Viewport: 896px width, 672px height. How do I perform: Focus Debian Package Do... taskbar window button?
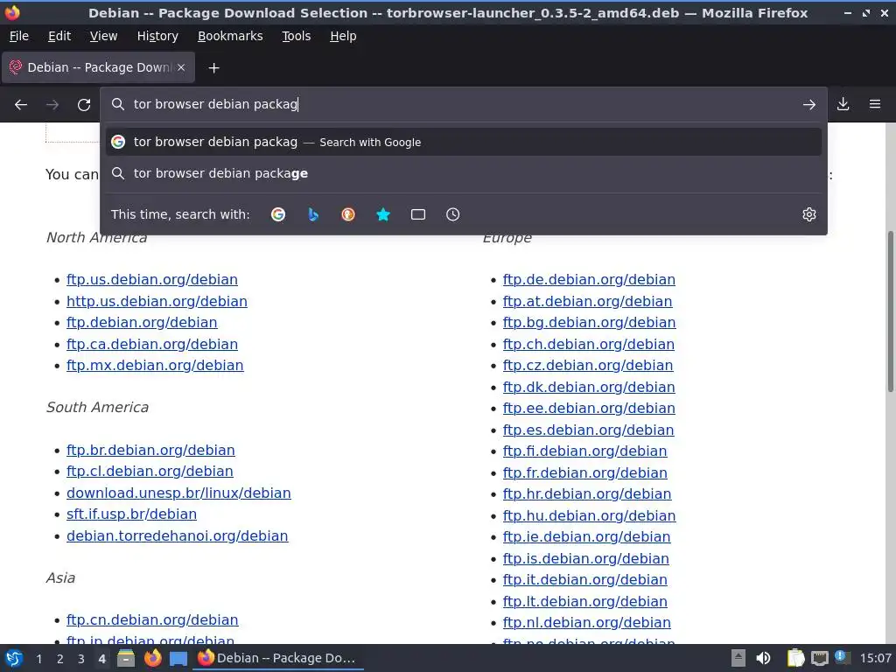coord(278,658)
